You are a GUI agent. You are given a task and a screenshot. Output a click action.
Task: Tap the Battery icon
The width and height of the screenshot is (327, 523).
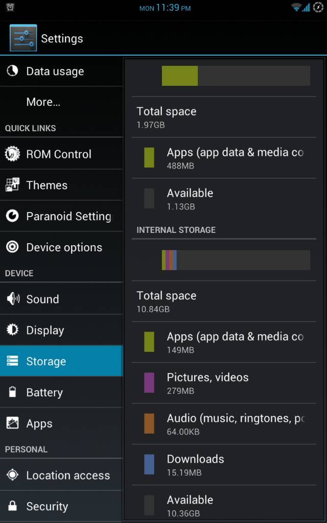[x=12, y=392]
